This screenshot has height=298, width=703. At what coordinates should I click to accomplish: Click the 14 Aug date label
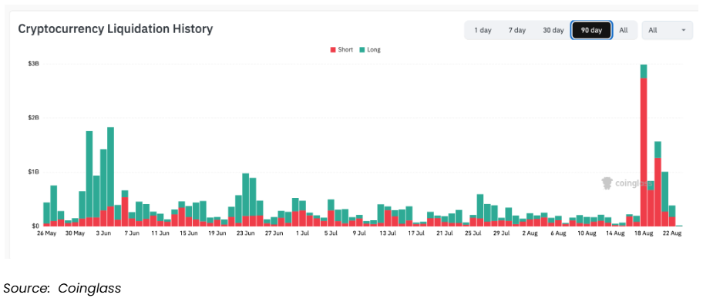coord(615,233)
